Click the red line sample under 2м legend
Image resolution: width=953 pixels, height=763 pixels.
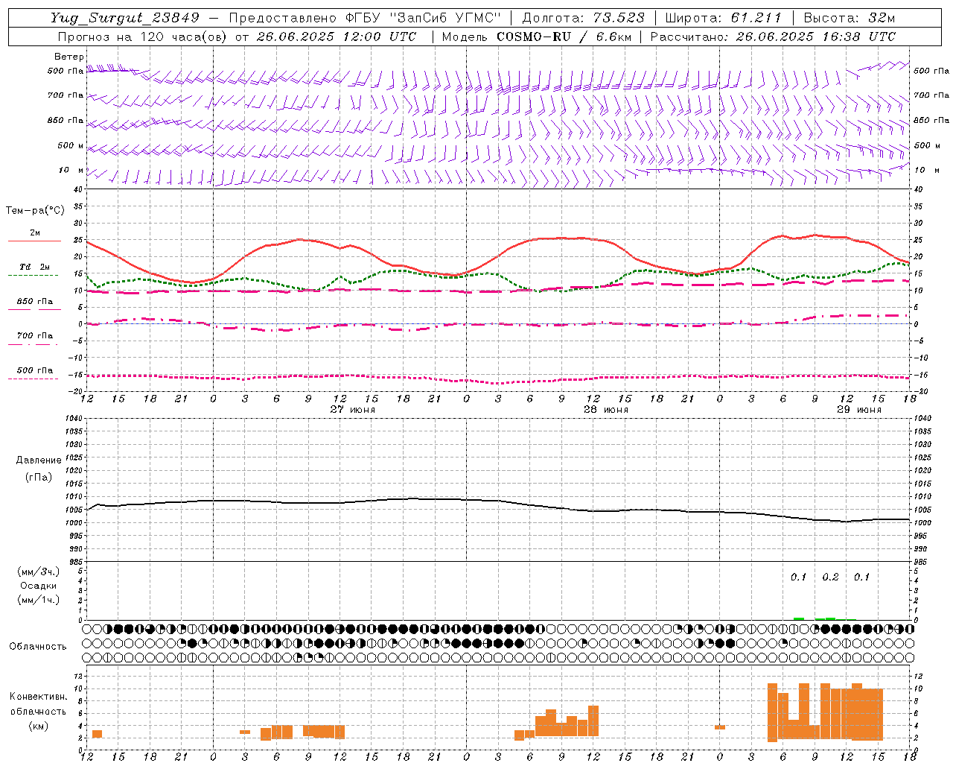pos(34,241)
